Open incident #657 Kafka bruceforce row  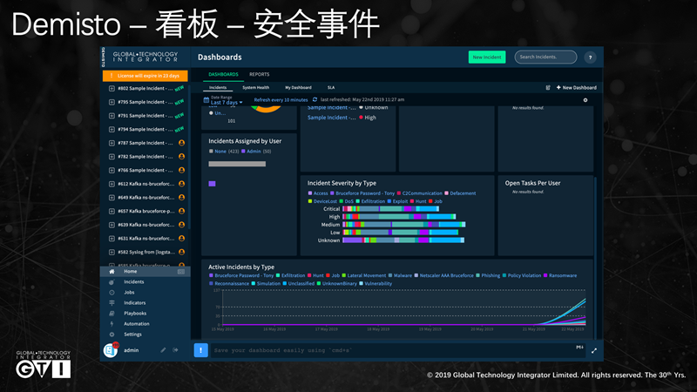coord(145,211)
